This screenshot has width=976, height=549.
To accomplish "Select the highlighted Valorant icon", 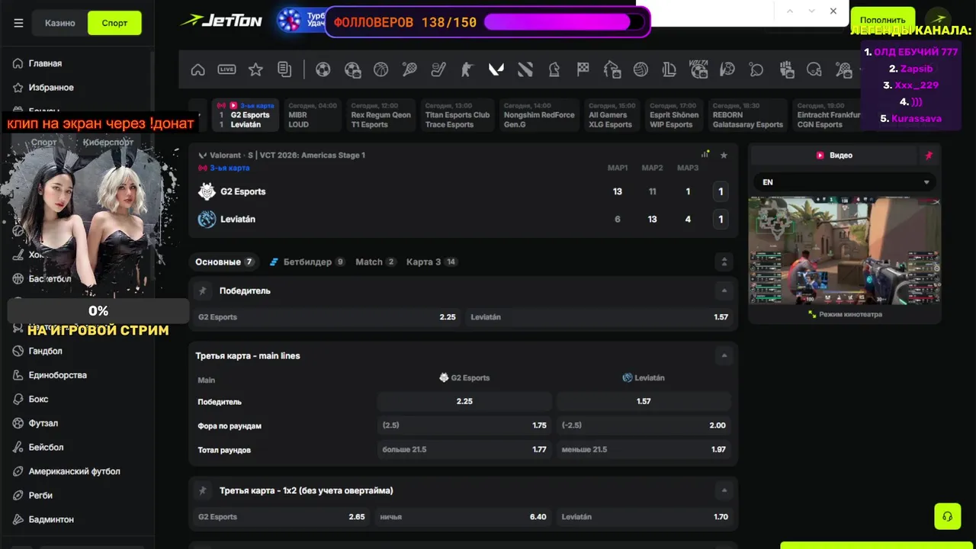I will (496, 69).
